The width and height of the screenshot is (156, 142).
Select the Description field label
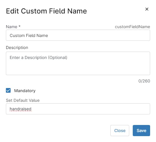[17, 48]
